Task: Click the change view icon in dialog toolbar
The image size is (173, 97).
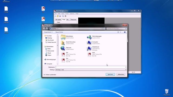Action: coord(118,32)
